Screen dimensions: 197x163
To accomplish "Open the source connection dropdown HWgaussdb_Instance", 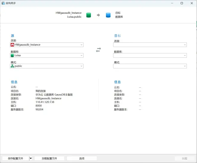I will pyautogui.click(x=47, y=45).
